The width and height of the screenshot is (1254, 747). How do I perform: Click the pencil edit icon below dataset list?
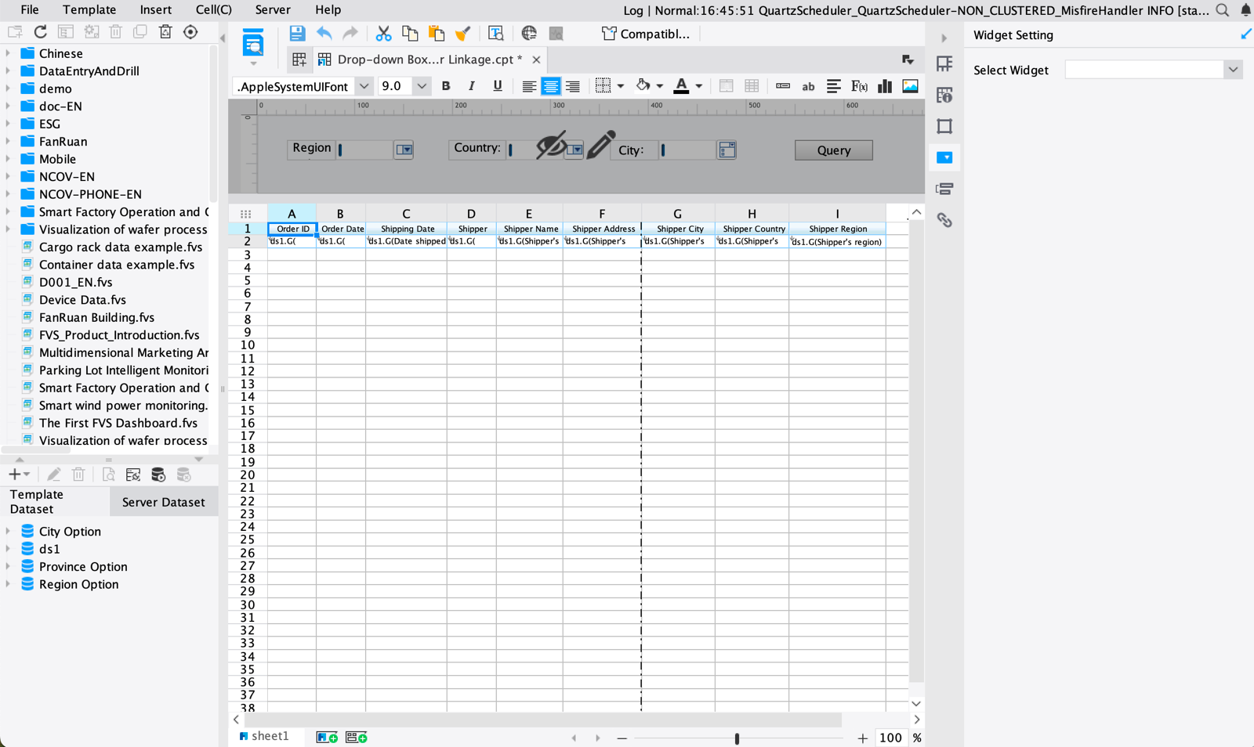[53, 474]
